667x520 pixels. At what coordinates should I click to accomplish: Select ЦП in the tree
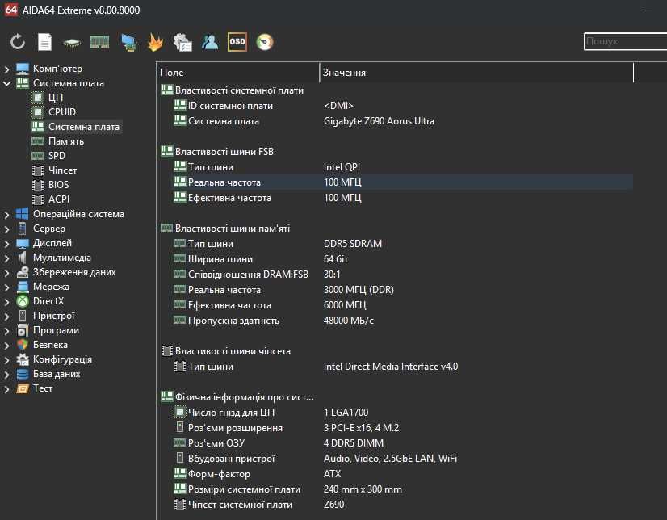click(55, 98)
